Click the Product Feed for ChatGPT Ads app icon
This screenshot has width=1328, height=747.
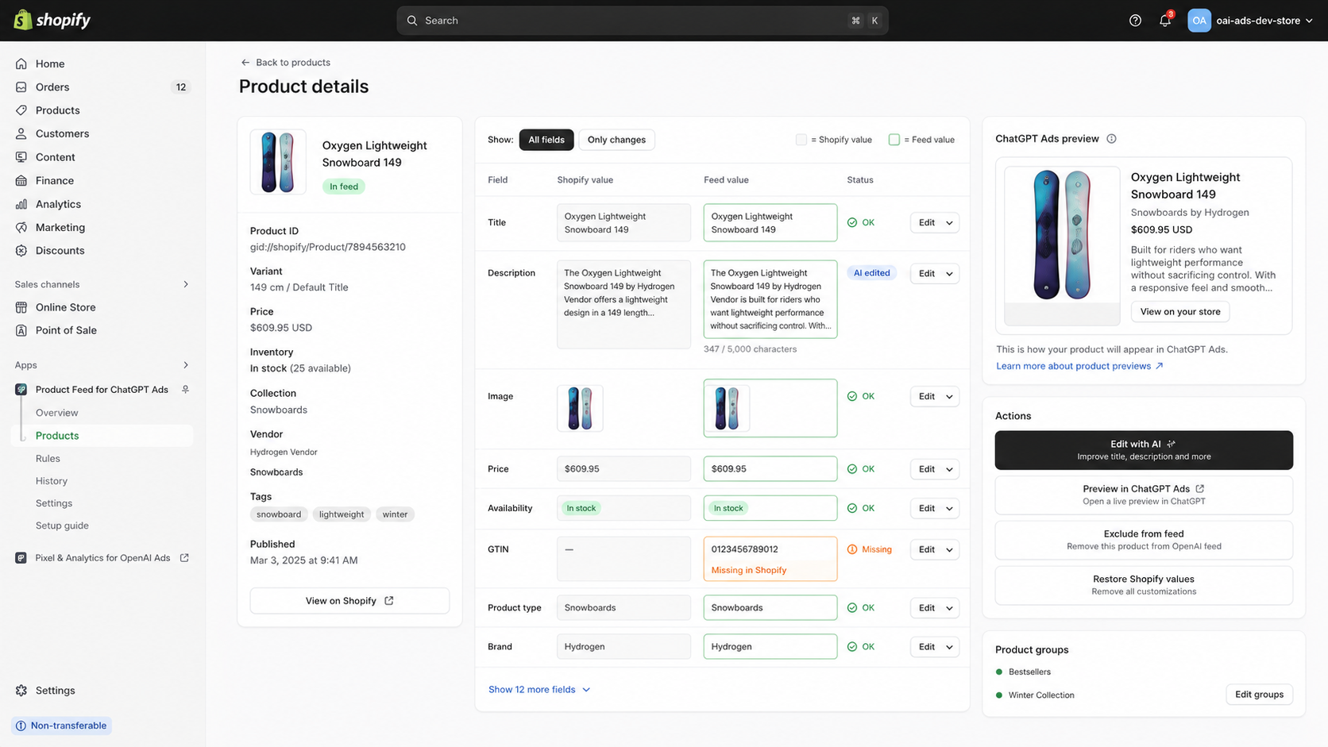pos(21,390)
